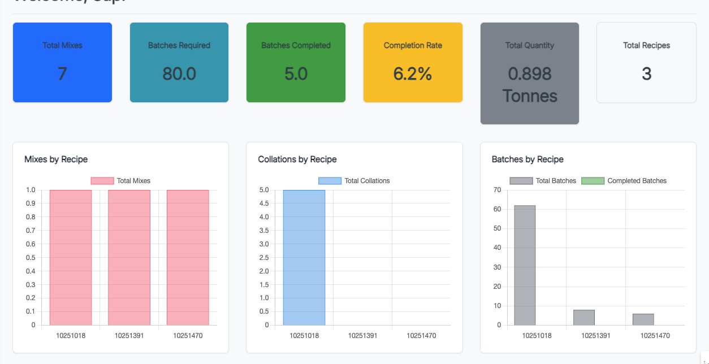Click the blue Total Mixes stat card

coord(62,63)
